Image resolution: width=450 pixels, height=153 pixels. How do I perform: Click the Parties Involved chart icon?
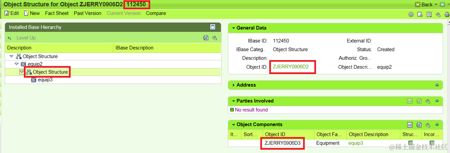[410, 101]
